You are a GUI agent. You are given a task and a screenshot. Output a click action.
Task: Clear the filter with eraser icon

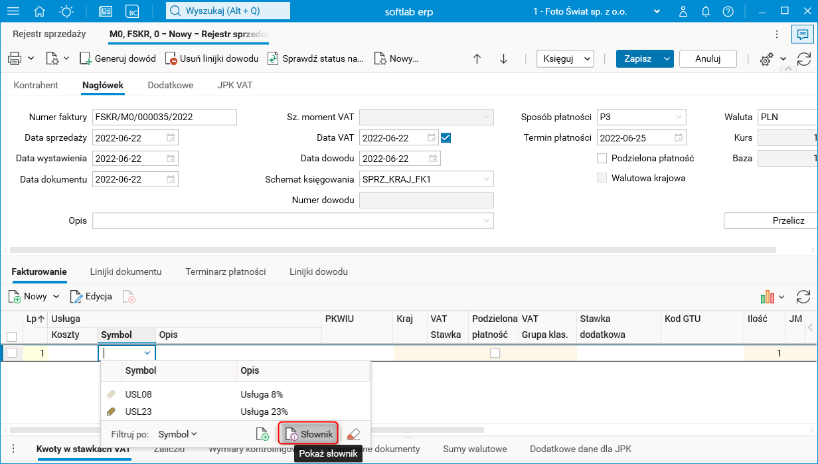(353, 434)
